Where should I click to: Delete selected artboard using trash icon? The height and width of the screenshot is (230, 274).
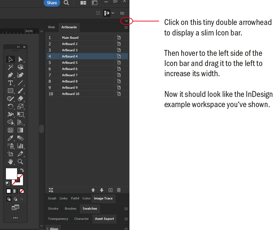tap(119, 190)
